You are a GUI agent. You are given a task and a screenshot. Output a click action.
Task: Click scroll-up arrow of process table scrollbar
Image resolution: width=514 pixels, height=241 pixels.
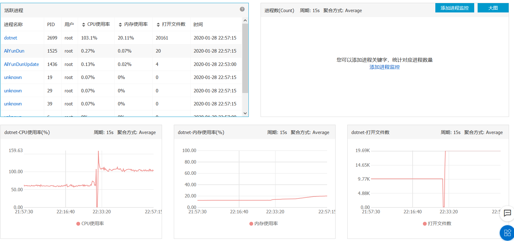[245, 21]
